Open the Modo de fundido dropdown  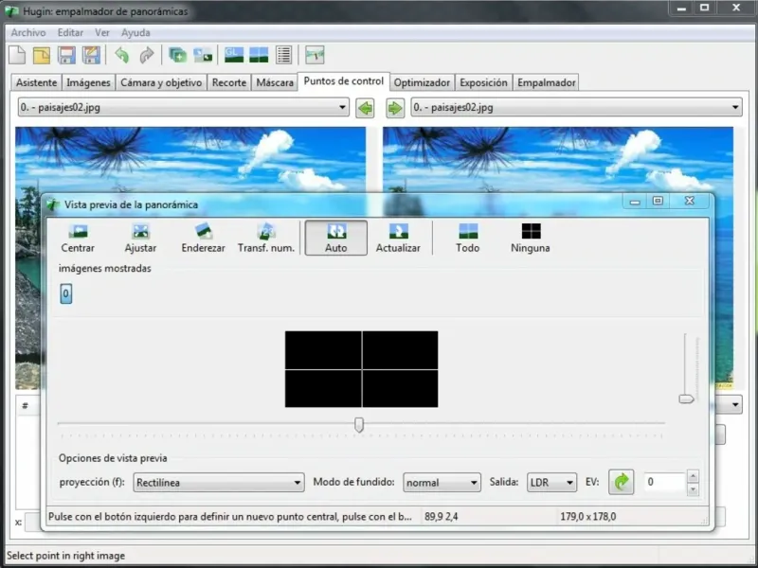[442, 483]
